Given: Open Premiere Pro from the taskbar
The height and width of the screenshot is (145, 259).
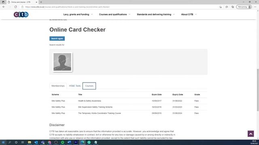Looking at the screenshot, I should 76,142.
